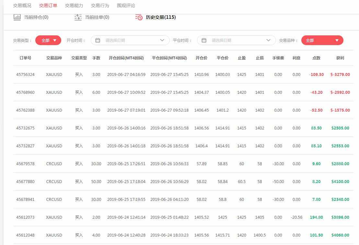Switch to the 交易行为 tab
This screenshot has height=245, width=359.
coord(100,6)
